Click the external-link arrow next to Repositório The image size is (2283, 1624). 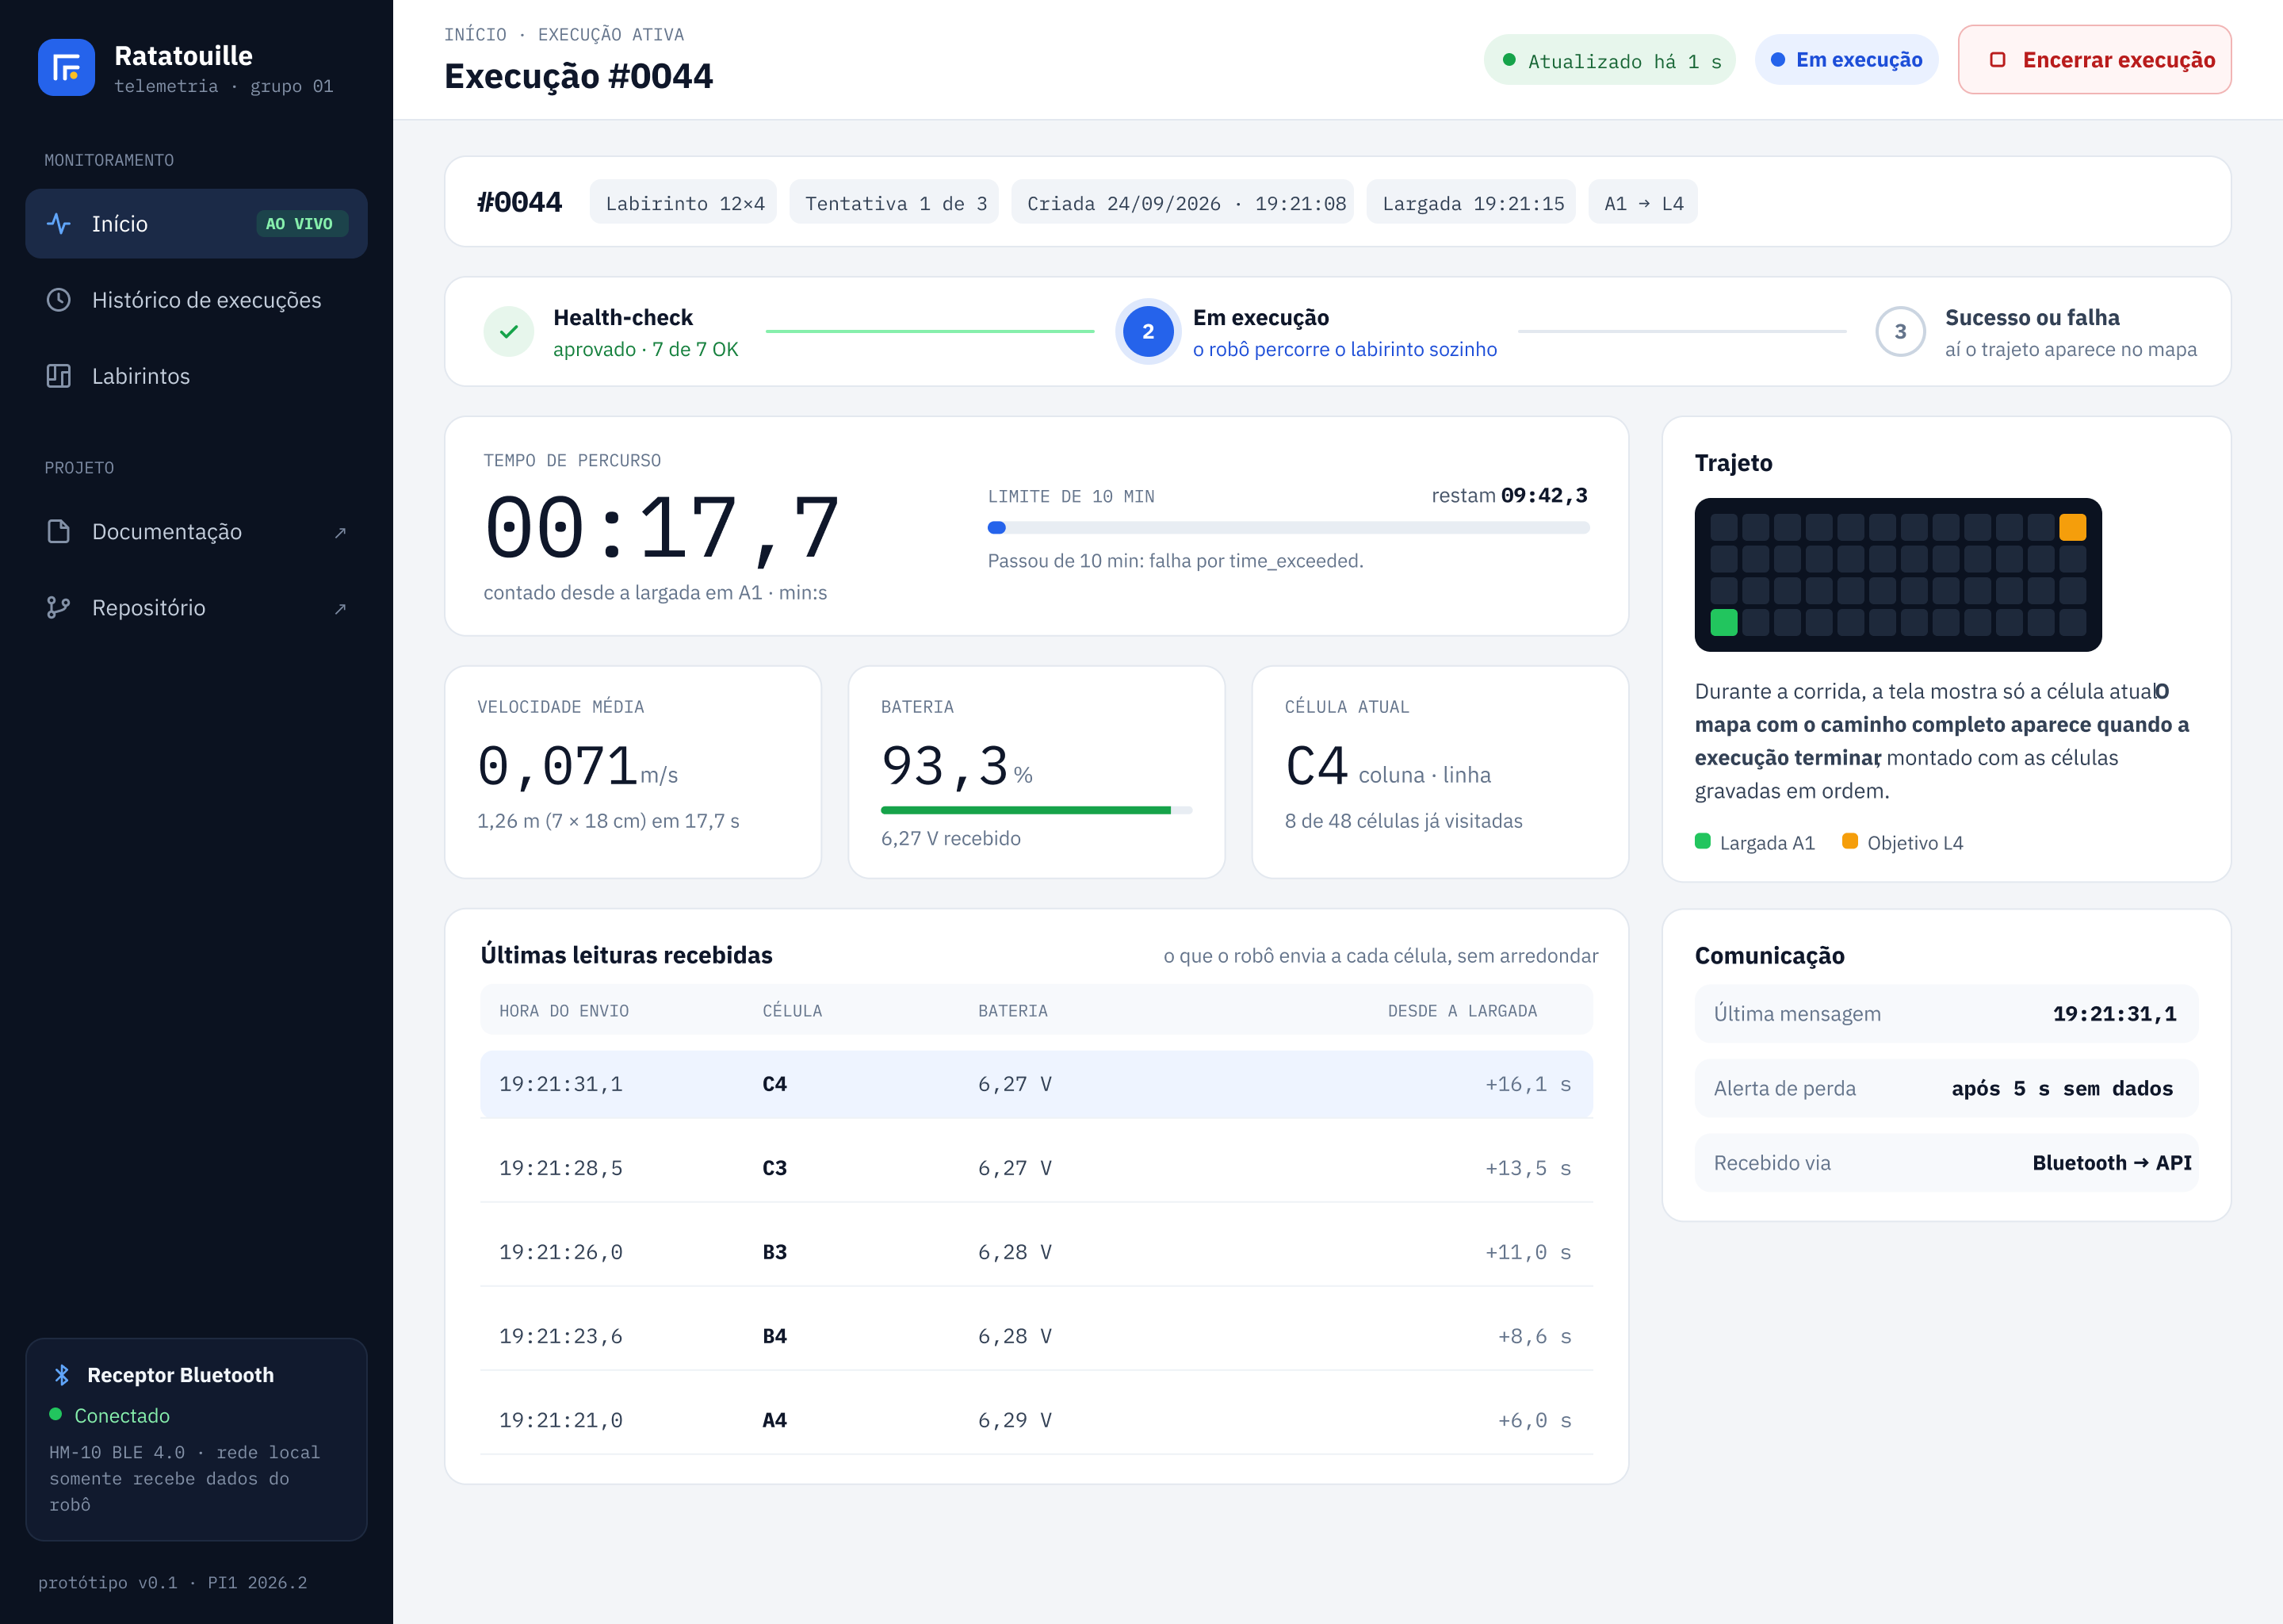[x=340, y=609]
